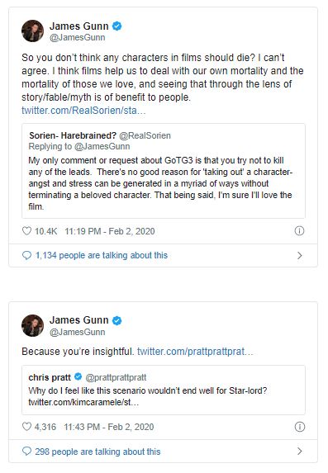Image resolution: width=328 pixels, height=473 pixels.
Task: Open twitter.com/kimcaramele/st... link in quoted tweet
Action: point(83,402)
